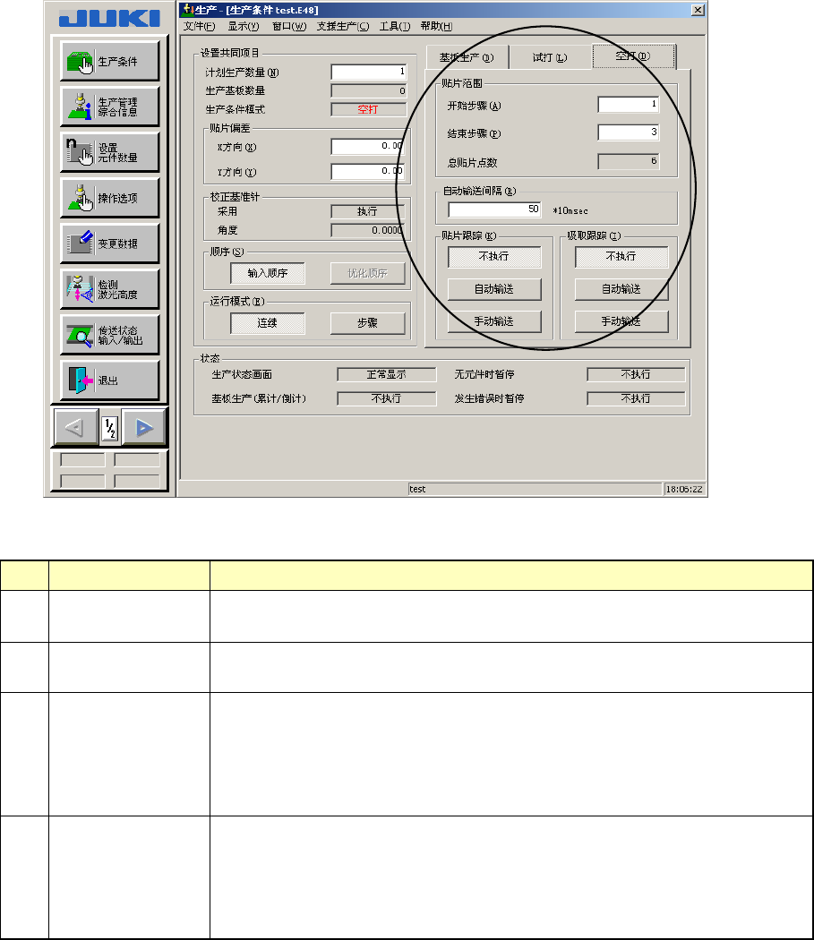Image resolution: width=814 pixels, height=940 pixels.
Task: Click 空打 value of 生产条件模式
Action: coord(368,109)
